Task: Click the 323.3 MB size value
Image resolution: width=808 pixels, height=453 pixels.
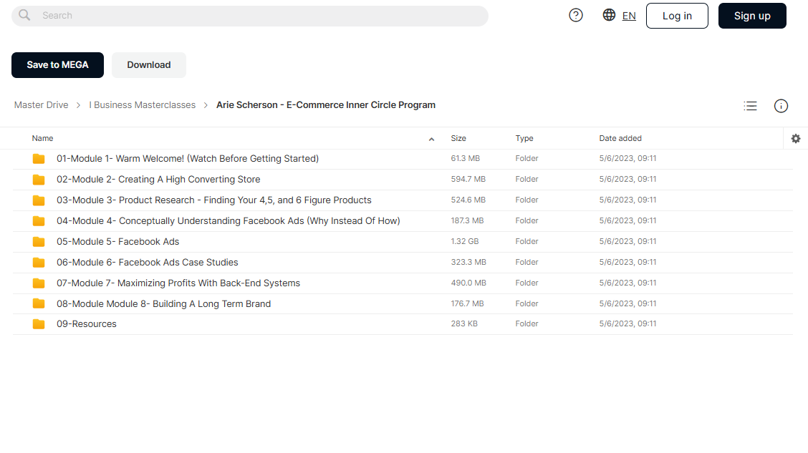Action: (468, 262)
